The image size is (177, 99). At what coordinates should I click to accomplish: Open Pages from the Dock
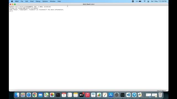tap(105, 95)
